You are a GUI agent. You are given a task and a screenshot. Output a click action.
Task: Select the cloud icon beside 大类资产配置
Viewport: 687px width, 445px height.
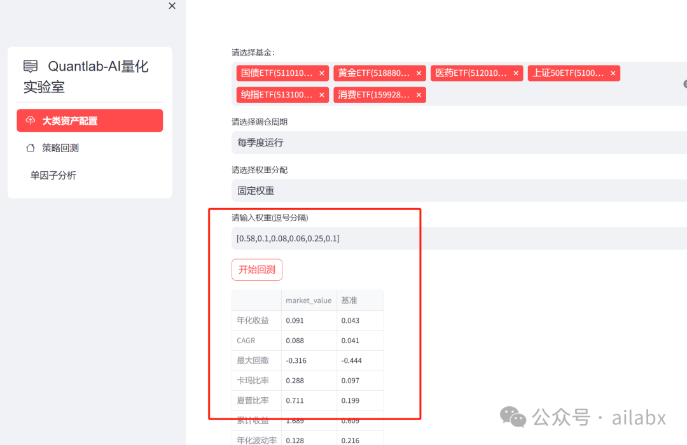(x=30, y=120)
